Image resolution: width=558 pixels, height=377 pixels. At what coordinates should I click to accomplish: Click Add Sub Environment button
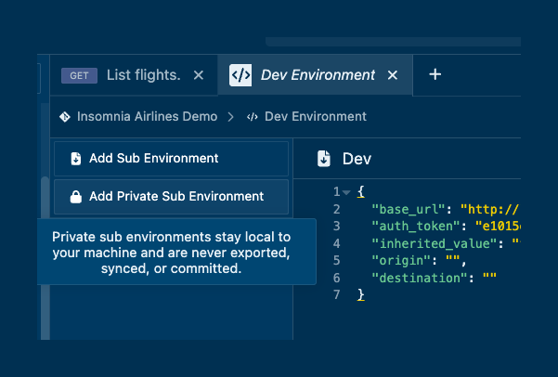[x=171, y=159]
